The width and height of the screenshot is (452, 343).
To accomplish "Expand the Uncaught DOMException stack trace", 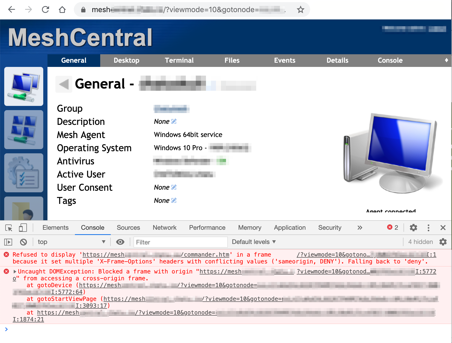I will pyautogui.click(x=15, y=271).
